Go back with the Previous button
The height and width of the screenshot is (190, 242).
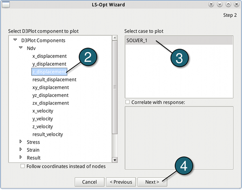[121, 182]
